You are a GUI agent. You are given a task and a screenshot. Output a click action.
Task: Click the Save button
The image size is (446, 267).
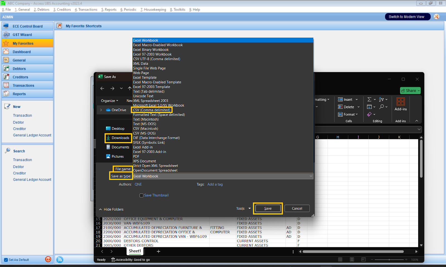point(268,208)
